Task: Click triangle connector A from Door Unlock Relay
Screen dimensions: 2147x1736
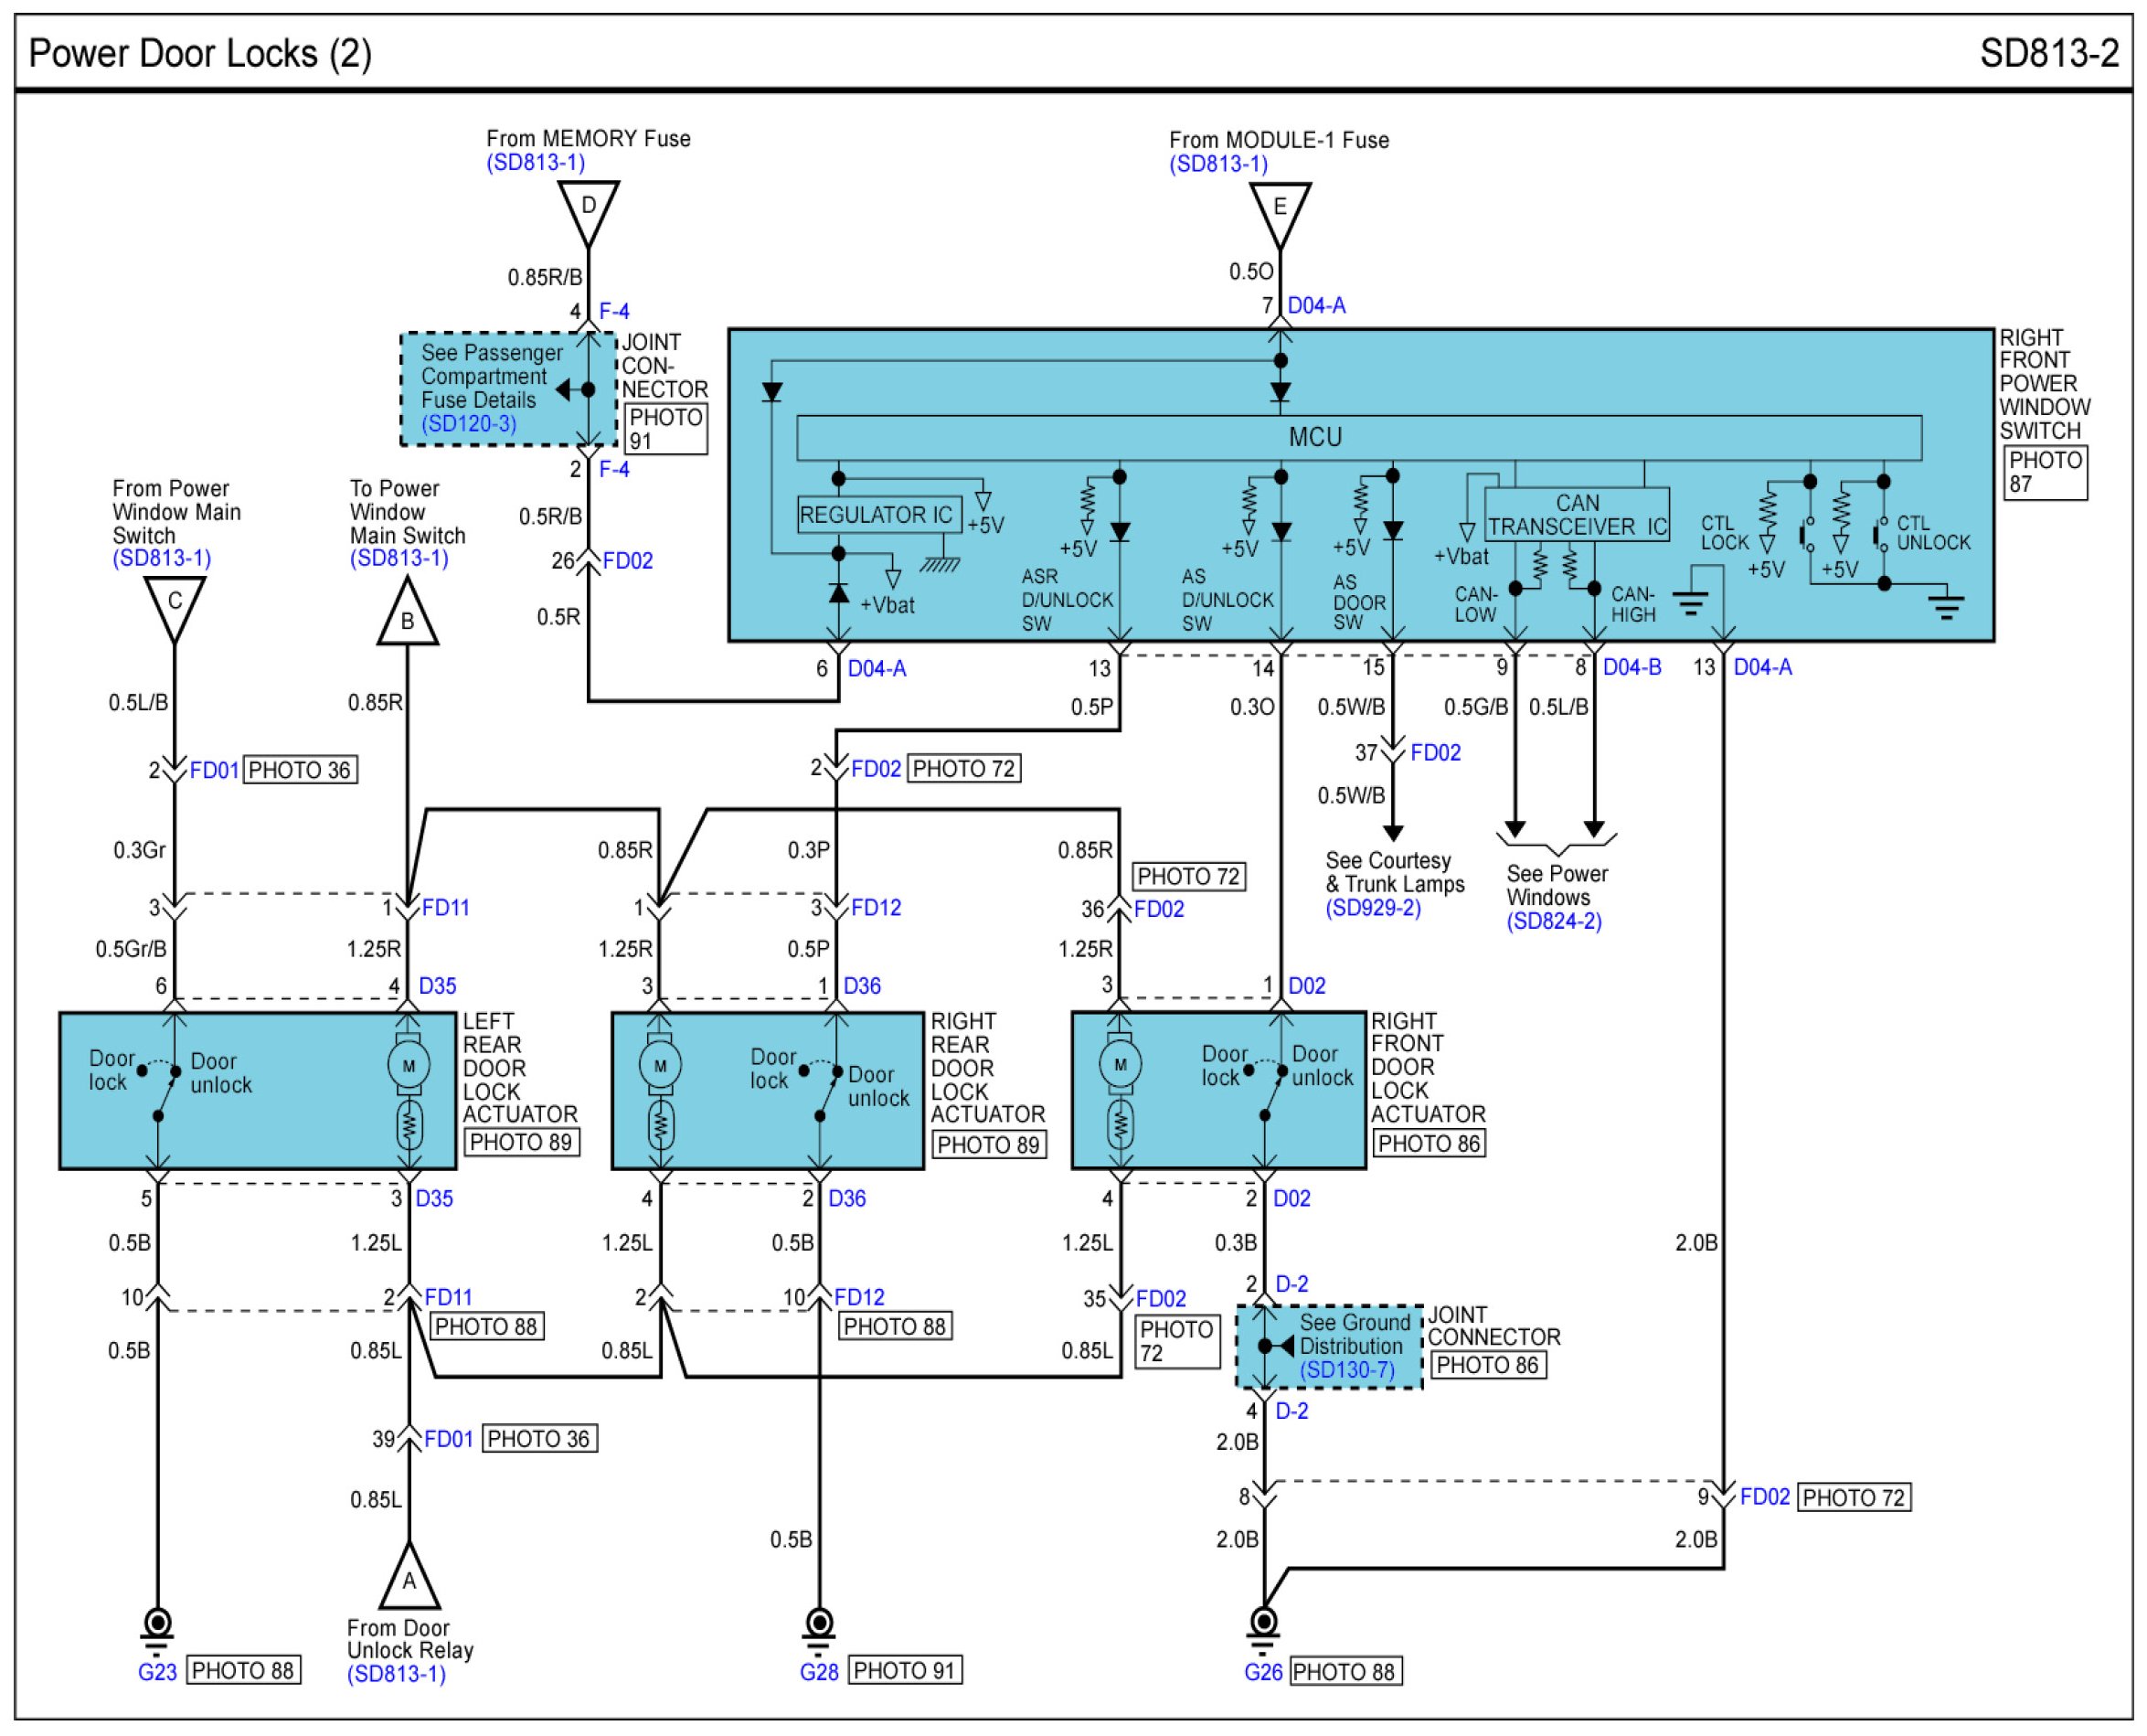Action: [x=408, y=1581]
